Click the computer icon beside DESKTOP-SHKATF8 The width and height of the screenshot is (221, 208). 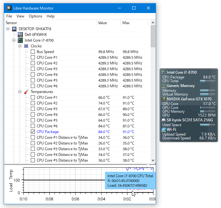14,29
